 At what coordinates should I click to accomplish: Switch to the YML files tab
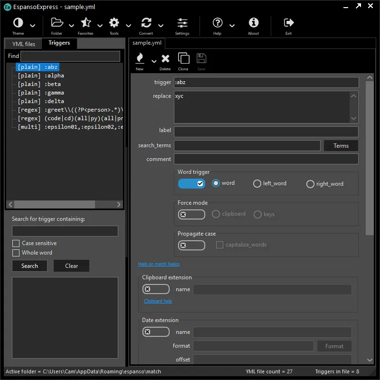pyautogui.click(x=24, y=44)
